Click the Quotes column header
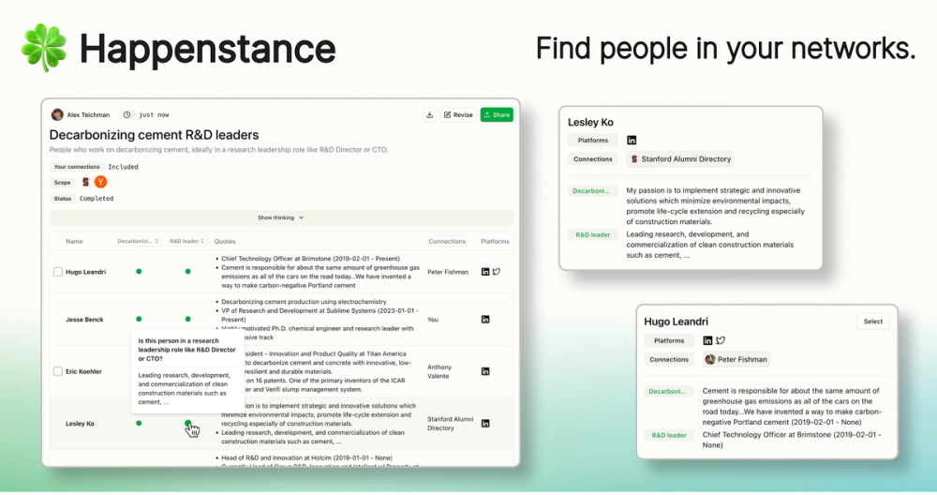Image resolution: width=937 pixels, height=495 pixels. (225, 242)
